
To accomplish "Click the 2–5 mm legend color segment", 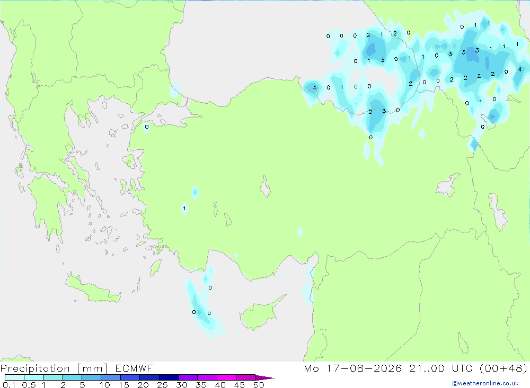I will click(72, 377).
